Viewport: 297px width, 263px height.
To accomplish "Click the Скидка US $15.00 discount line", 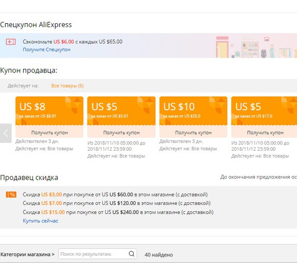I will pos(118,212).
